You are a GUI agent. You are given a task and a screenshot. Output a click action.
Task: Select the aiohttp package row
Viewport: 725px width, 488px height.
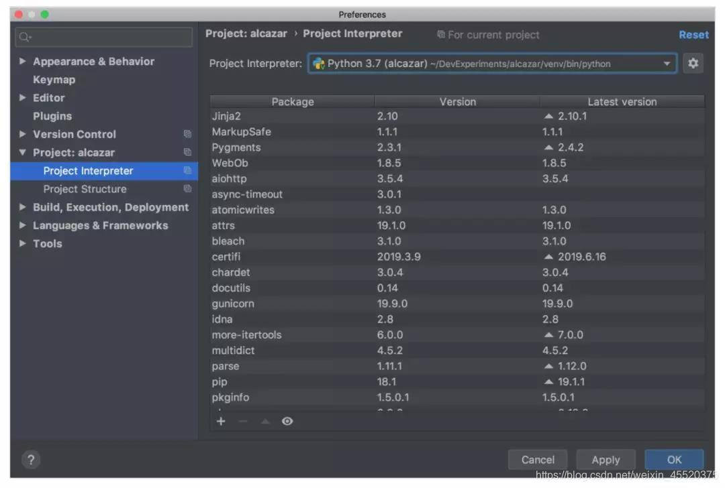point(457,179)
